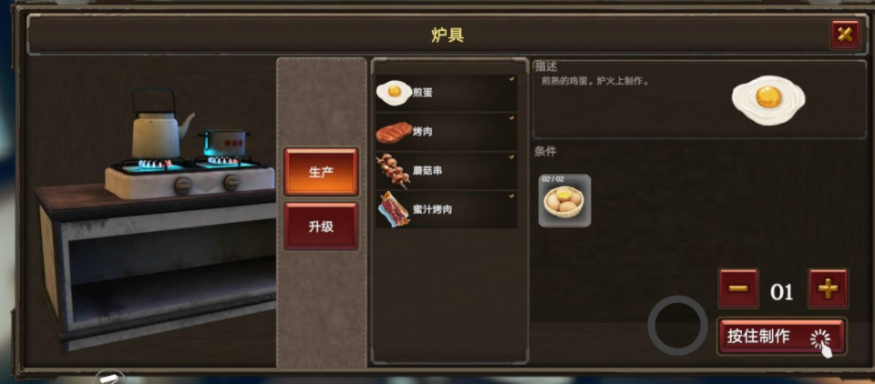Click the 按住制作 craft button
Viewport: 875px width, 384px height.
pyautogui.click(x=782, y=337)
